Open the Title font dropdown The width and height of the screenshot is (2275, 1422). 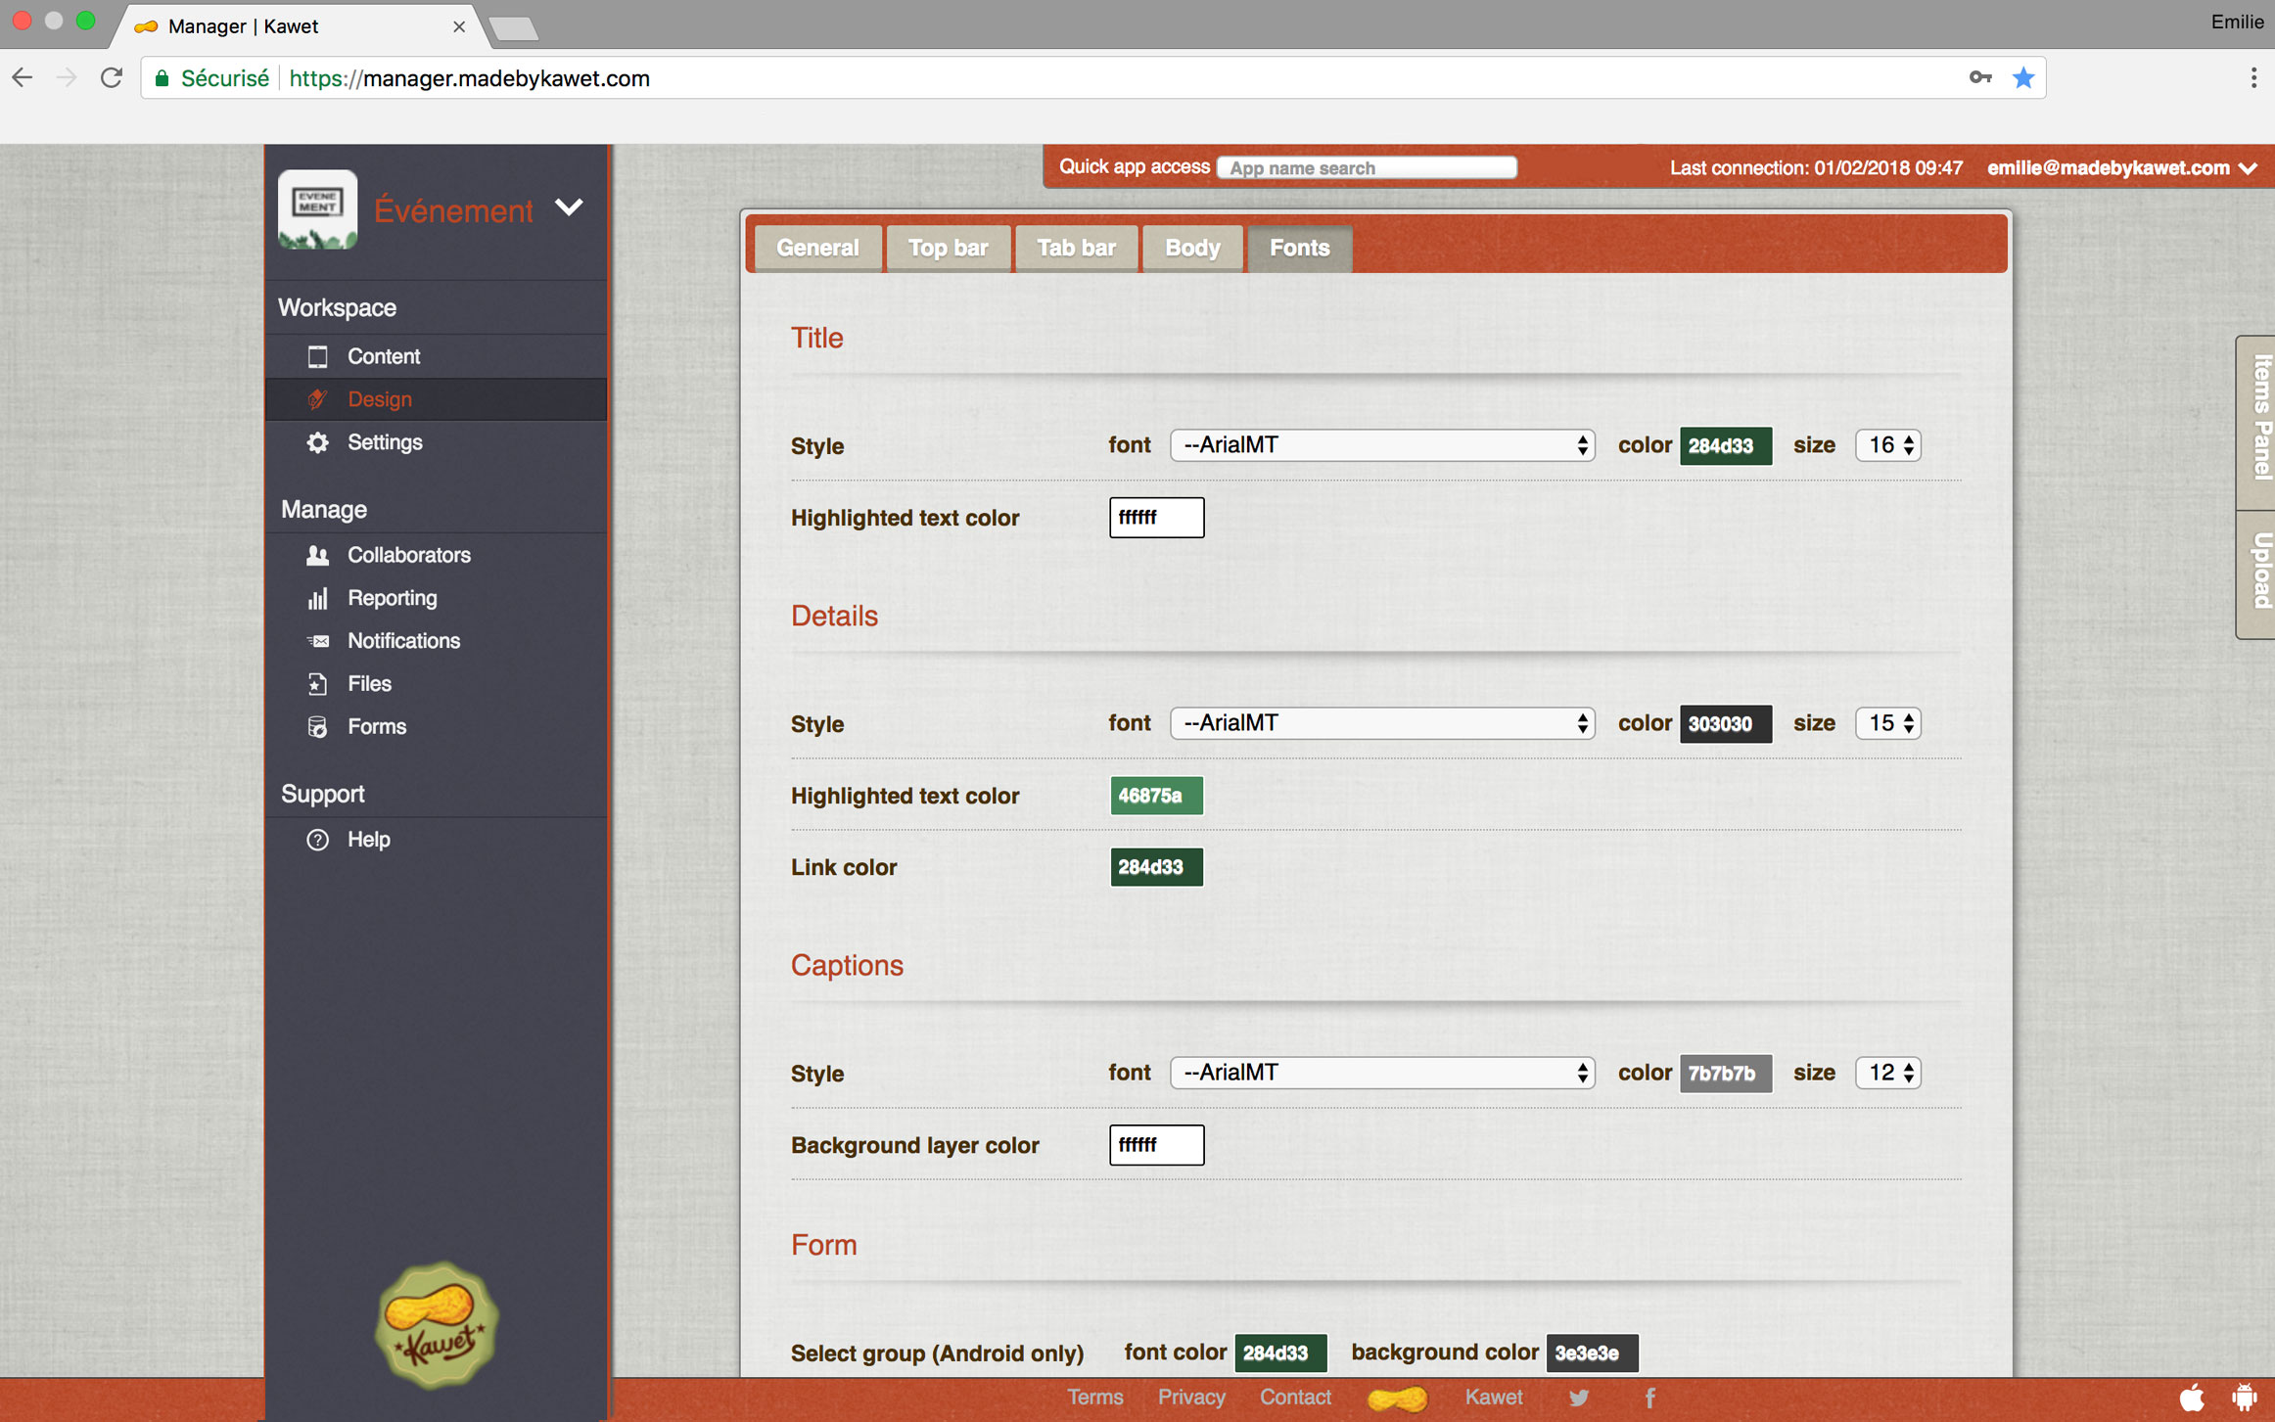(x=1381, y=445)
